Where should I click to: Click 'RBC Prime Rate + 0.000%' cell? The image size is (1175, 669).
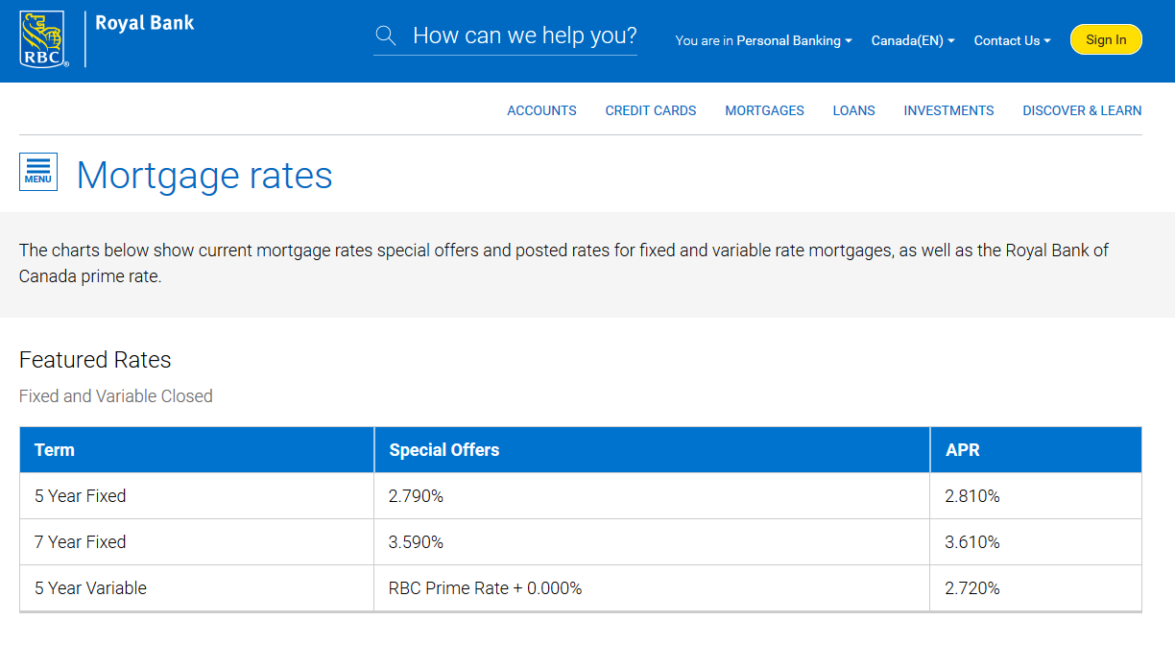[x=652, y=588]
